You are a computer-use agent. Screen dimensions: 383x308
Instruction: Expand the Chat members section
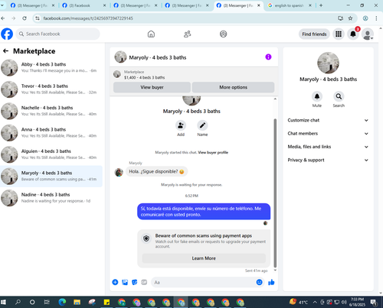point(328,134)
